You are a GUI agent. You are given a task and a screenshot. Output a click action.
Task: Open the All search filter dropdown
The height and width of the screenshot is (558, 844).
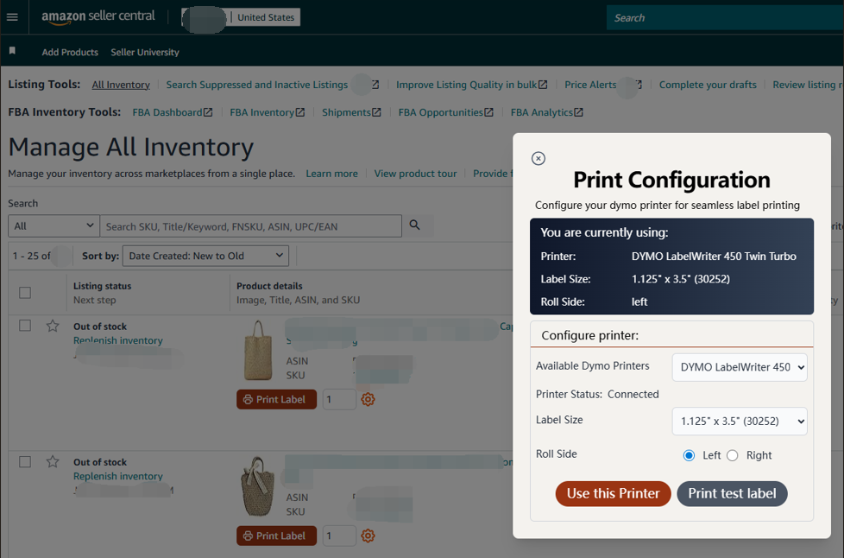(54, 225)
